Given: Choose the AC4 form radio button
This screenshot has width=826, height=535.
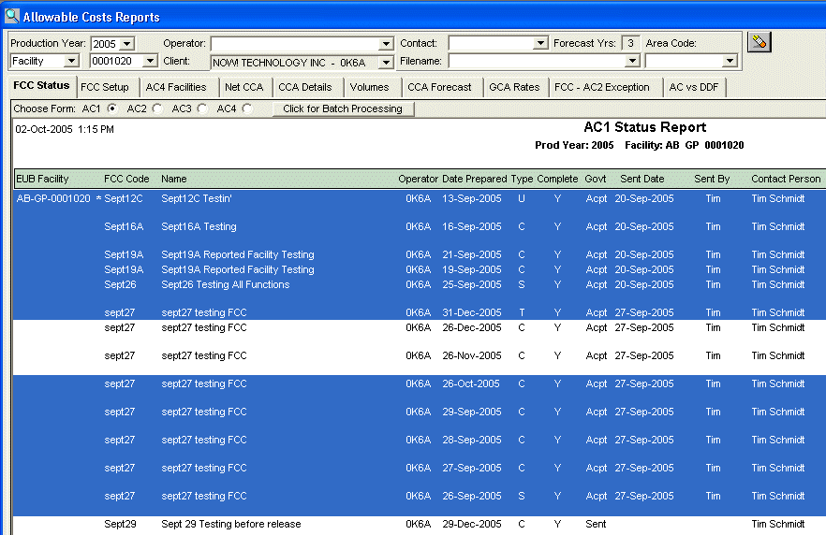Looking at the screenshot, I should [x=247, y=109].
